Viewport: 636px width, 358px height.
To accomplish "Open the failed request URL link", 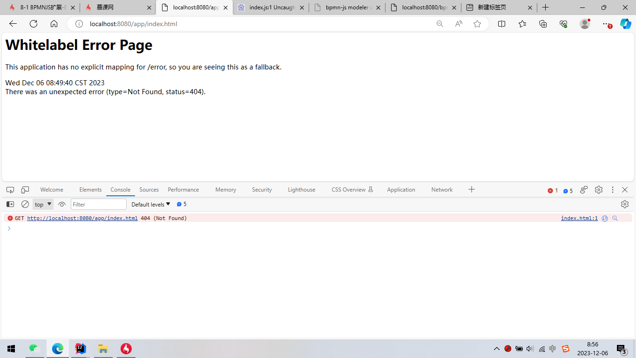I will [x=82, y=218].
